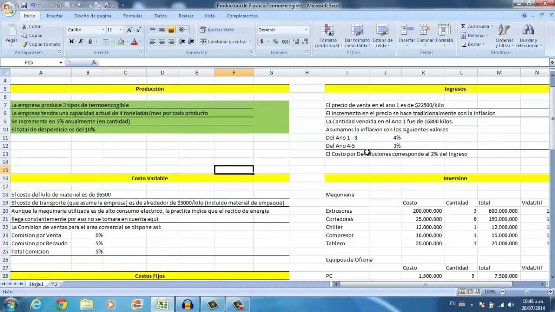
Task: Expand Autosuma dropdown arrow
Action: pyautogui.click(x=491, y=26)
